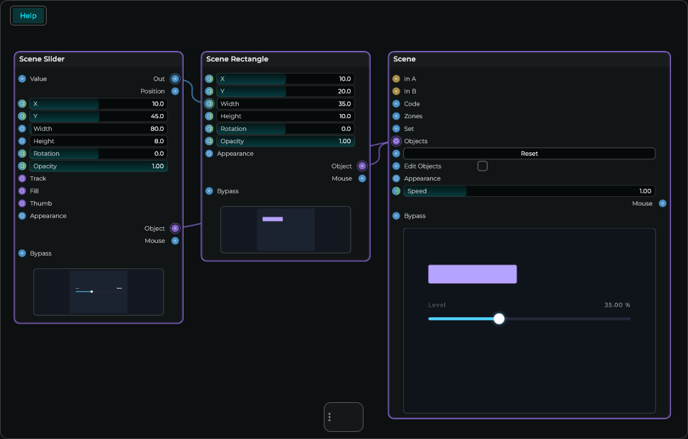The height and width of the screenshot is (439, 688).
Task: Click the Y field in Scene Slider
Action: (x=98, y=116)
